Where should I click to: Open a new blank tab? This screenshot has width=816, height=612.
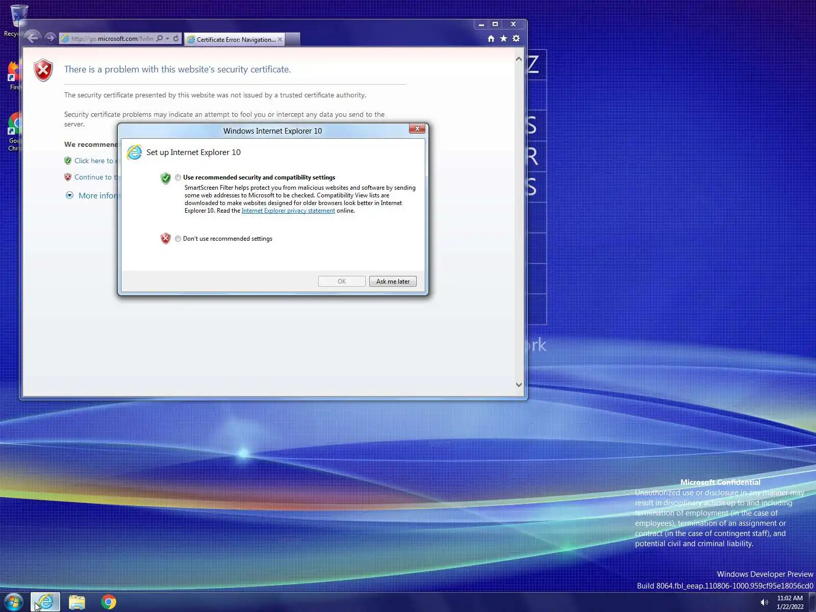293,39
